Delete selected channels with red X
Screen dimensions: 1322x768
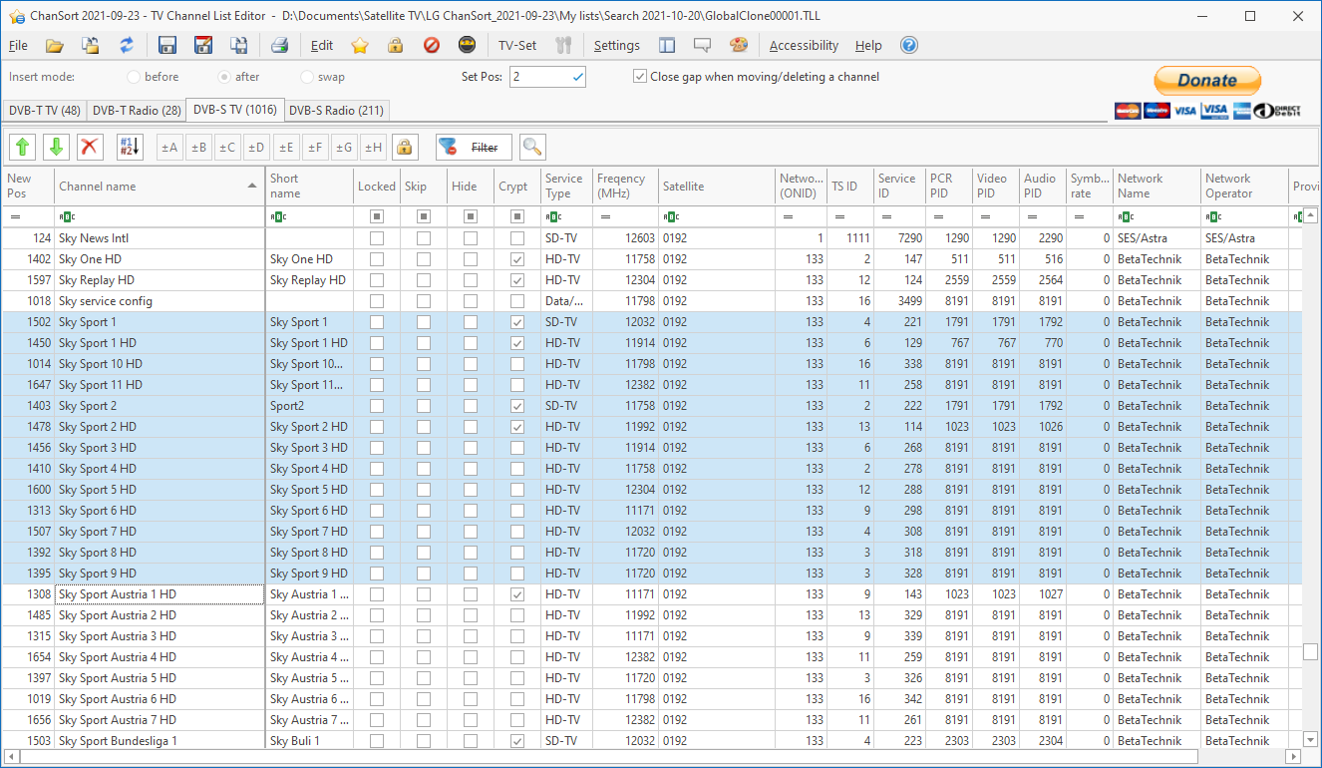pyautogui.click(x=90, y=147)
